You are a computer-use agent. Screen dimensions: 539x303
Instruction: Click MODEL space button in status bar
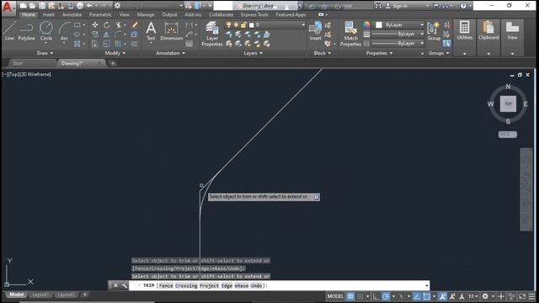(335, 296)
